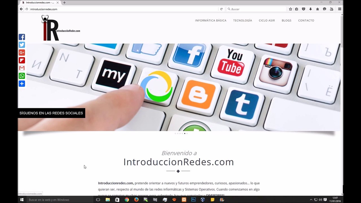The image size is (361, 203).
Task: Click the YouTube toolbar extension icon
Action: tap(332, 9)
